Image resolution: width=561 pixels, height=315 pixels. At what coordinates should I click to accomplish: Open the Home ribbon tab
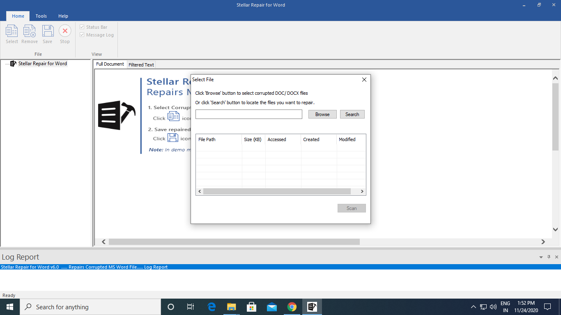point(18,16)
